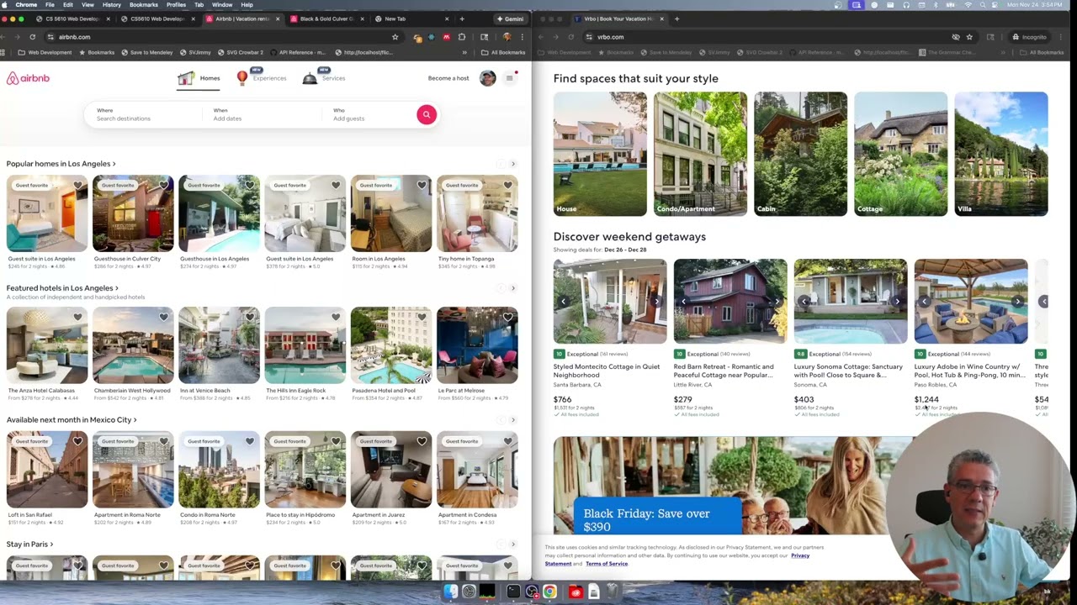Heart the Room in Los Angeles listing
The width and height of the screenshot is (1077, 605).
click(422, 185)
